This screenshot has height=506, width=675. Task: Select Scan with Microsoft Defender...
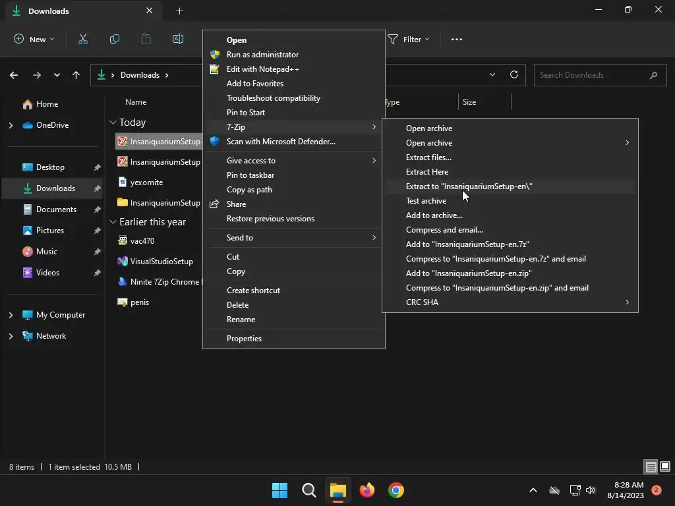(293, 142)
